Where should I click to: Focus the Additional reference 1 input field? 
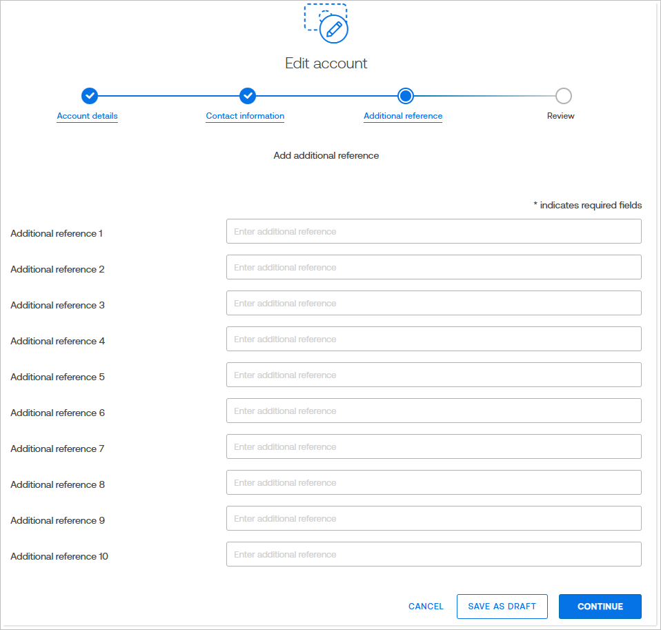click(x=433, y=232)
